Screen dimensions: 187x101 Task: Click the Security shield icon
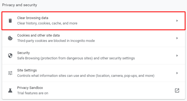click(x=10, y=56)
